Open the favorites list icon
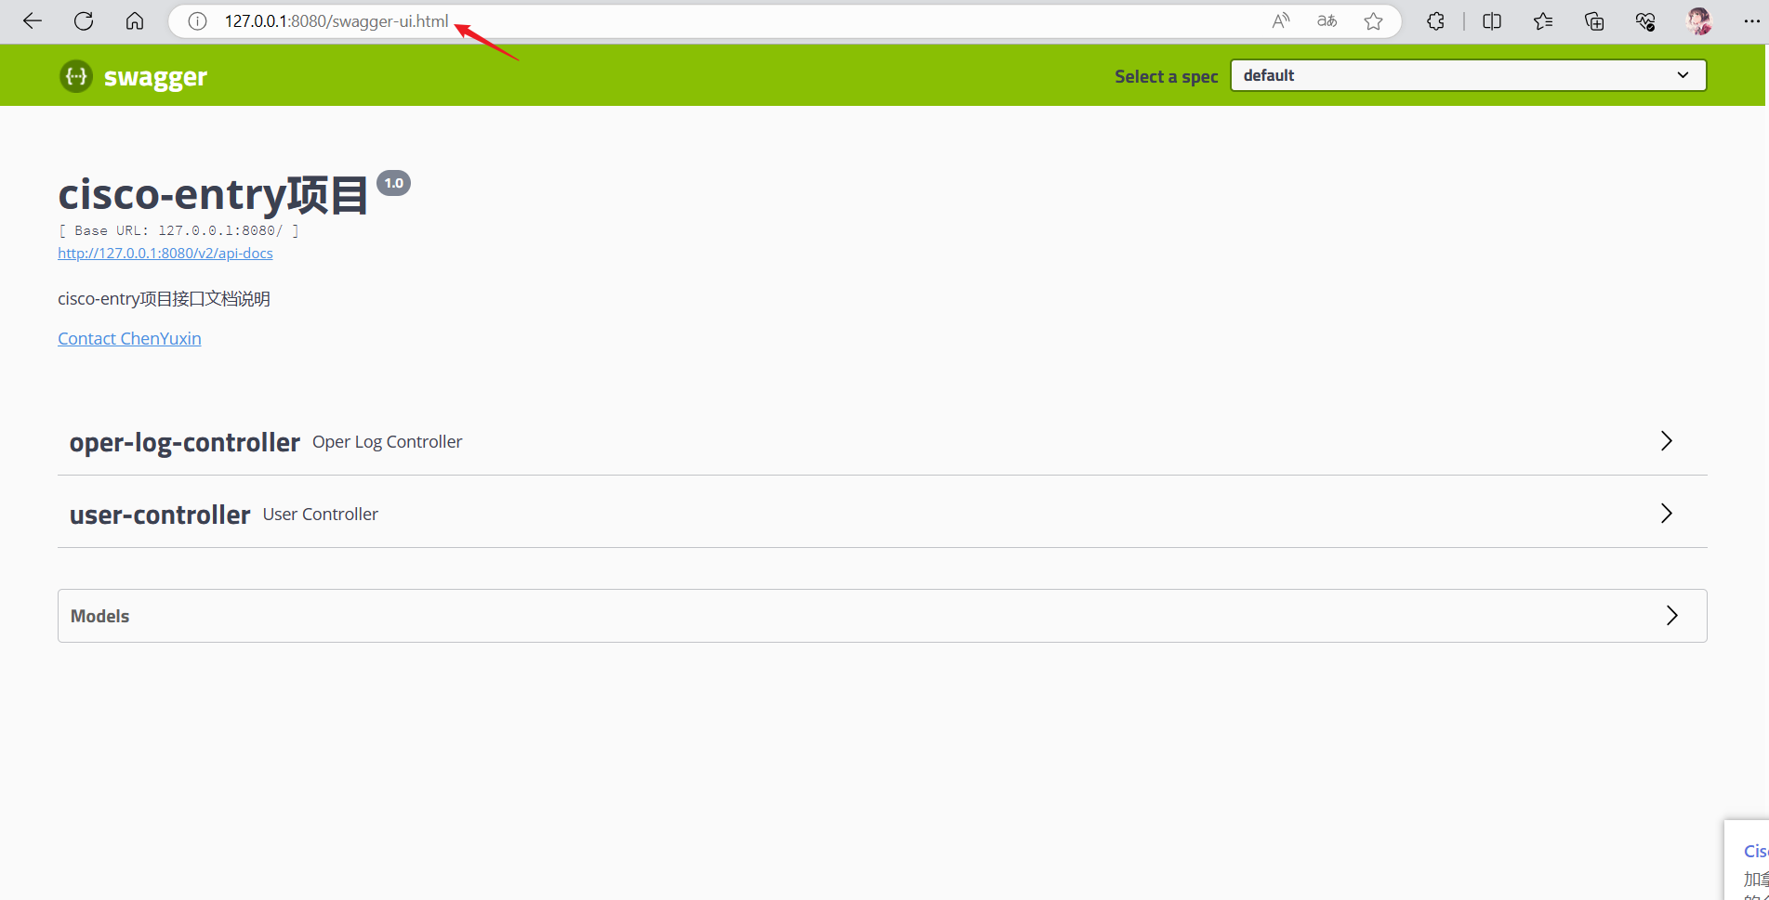Viewport: 1769px width, 900px height. 1543,20
